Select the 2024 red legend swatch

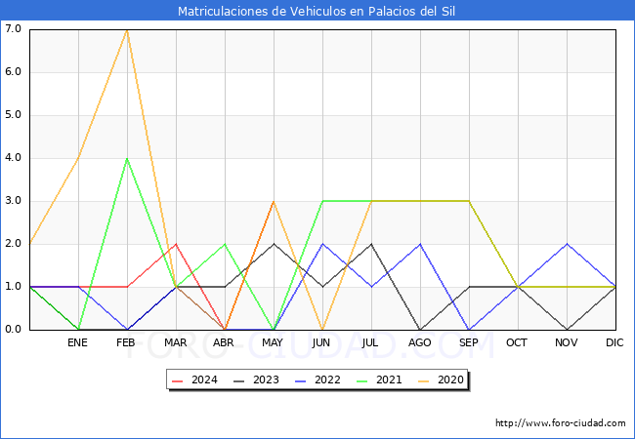pyautogui.click(x=178, y=380)
